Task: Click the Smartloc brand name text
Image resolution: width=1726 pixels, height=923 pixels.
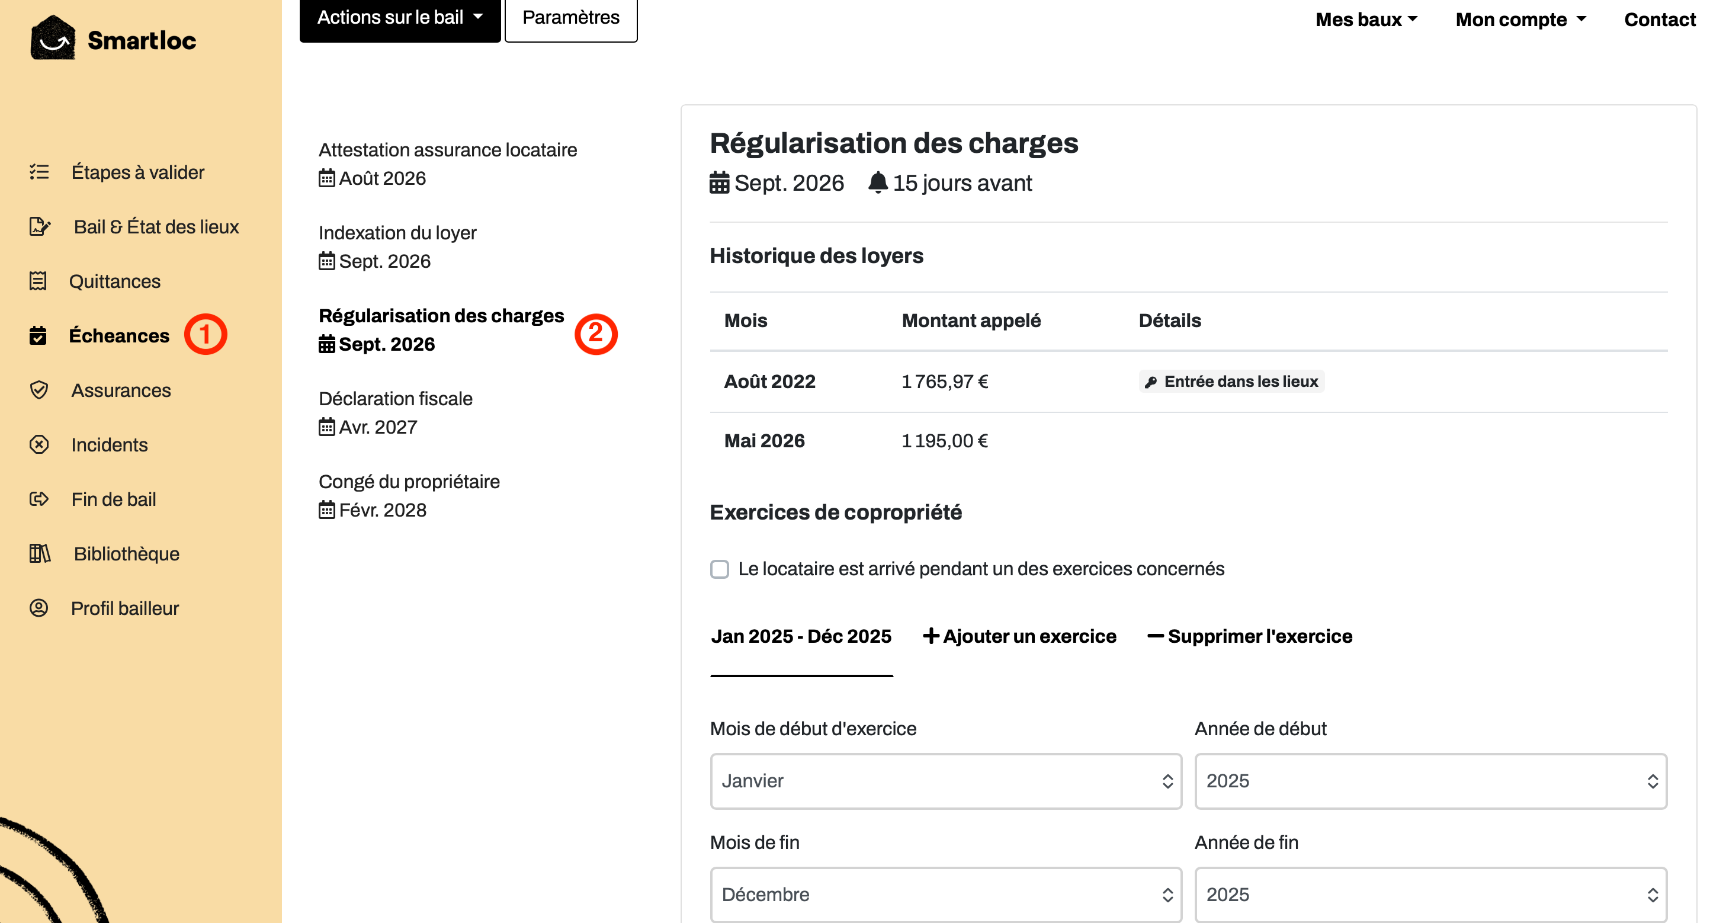Action: click(142, 40)
